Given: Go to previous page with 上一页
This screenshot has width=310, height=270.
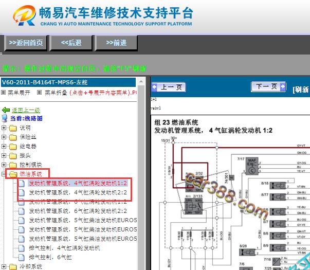Looking at the screenshot, I should (169, 87).
